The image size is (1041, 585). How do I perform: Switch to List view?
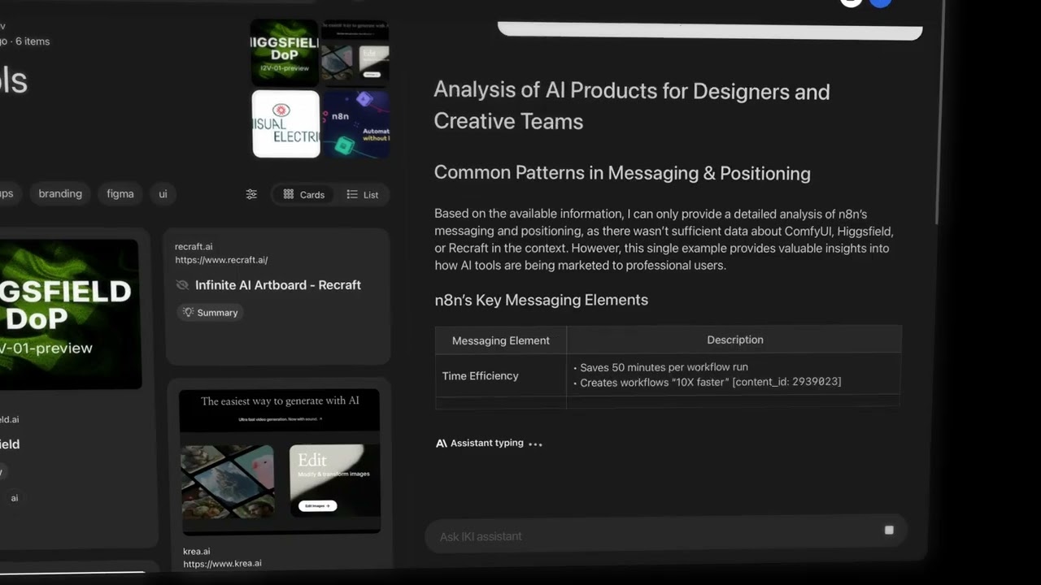click(363, 194)
